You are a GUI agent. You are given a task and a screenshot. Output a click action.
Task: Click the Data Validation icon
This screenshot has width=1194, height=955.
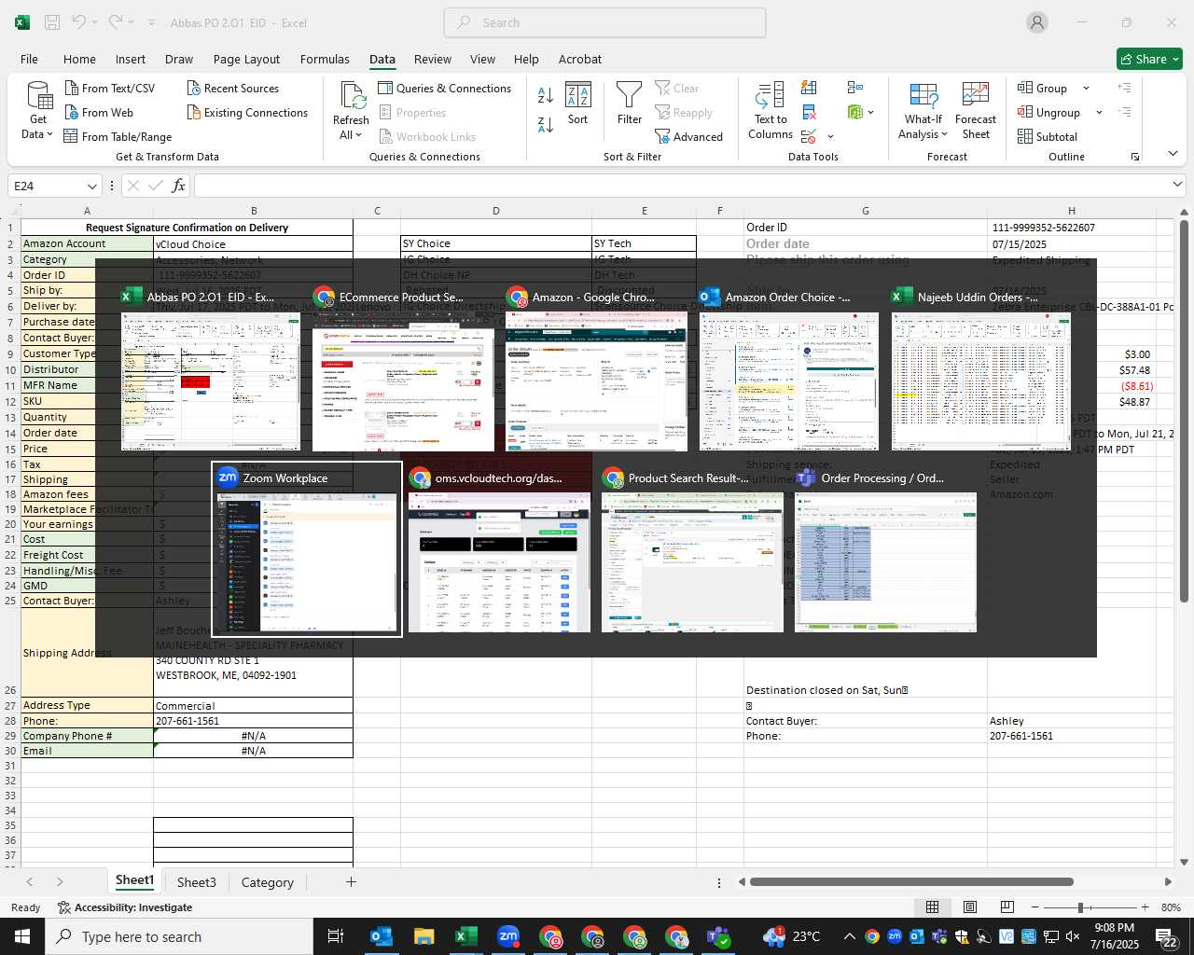(x=808, y=136)
